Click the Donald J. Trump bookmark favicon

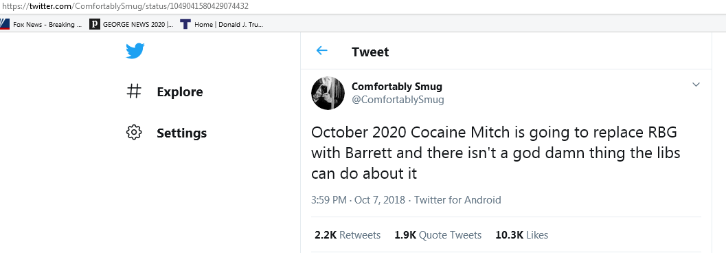[185, 24]
